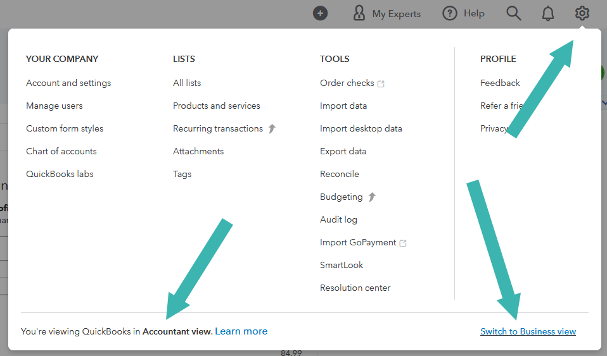Open the search magnifier icon
The width and height of the screenshot is (607, 356).
pyautogui.click(x=514, y=13)
